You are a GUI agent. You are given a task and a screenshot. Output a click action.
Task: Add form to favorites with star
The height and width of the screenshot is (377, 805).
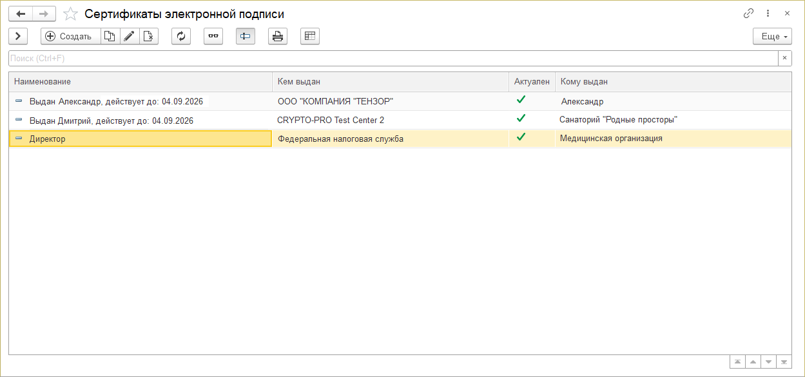71,14
